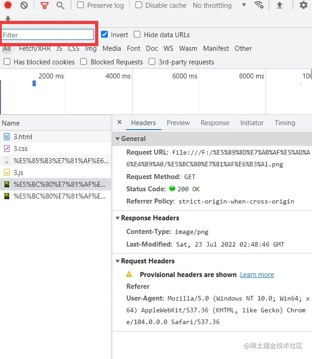The image size is (312, 359).
Task: Check Blocked Requests option
Action: [83, 62]
